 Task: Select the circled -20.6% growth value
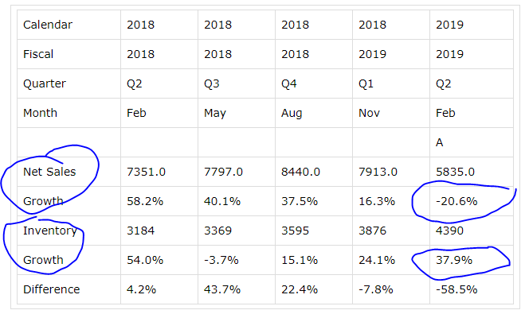click(456, 201)
